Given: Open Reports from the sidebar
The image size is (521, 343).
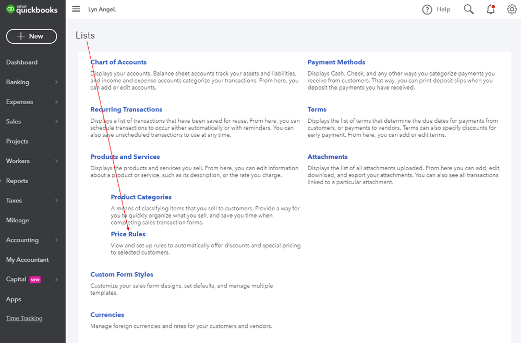Looking at the screenshot, I should [17, 181].
